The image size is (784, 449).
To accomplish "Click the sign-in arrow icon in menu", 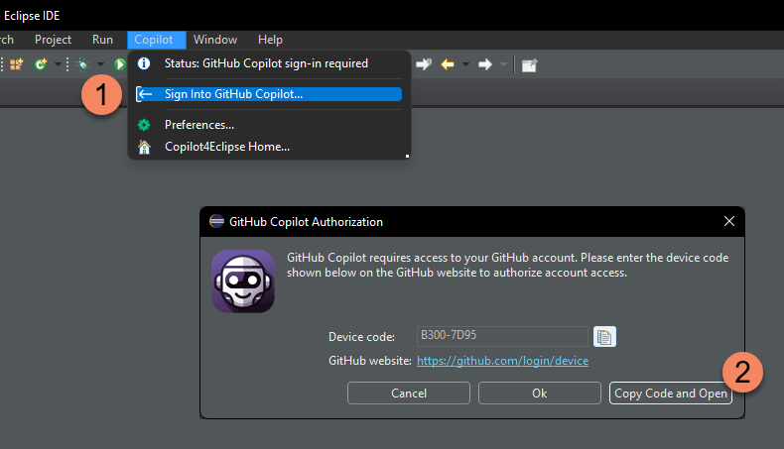I will pyautogui.click(x=145, y=94).
